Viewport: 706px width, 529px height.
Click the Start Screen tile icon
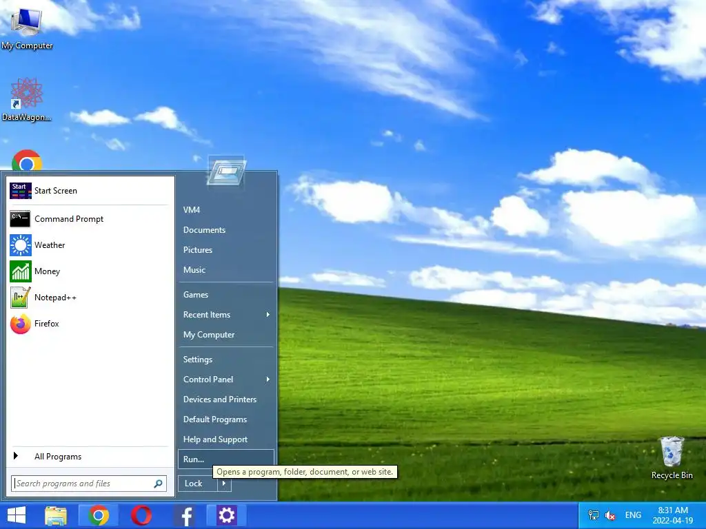20,191
